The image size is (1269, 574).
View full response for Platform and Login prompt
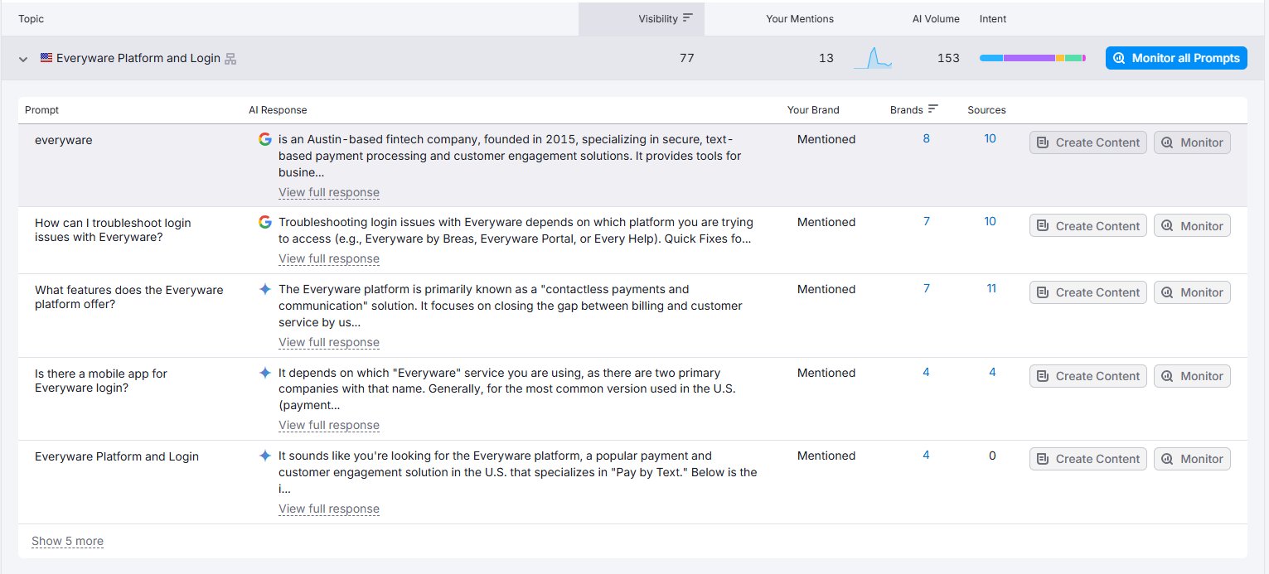329,509
